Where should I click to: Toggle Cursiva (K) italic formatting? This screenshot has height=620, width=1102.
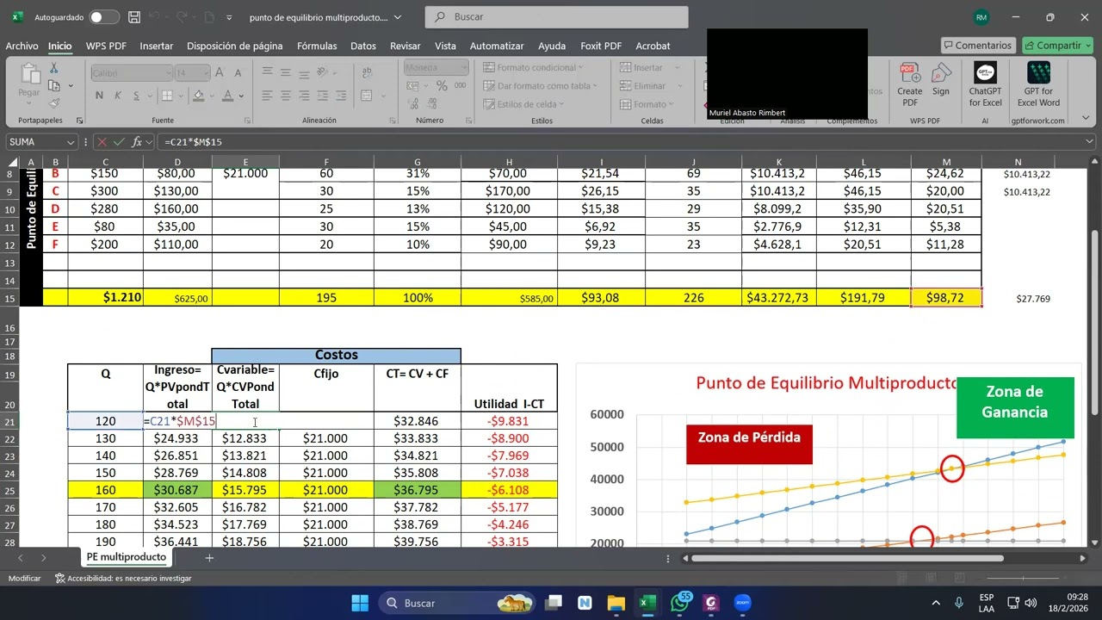116,96
